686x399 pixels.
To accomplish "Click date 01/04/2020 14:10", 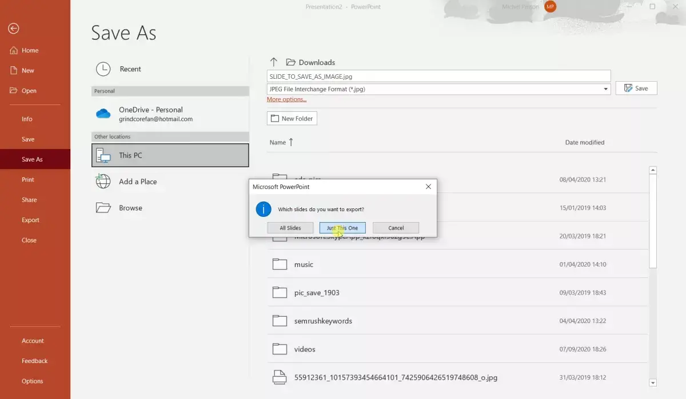I will 583,264.
